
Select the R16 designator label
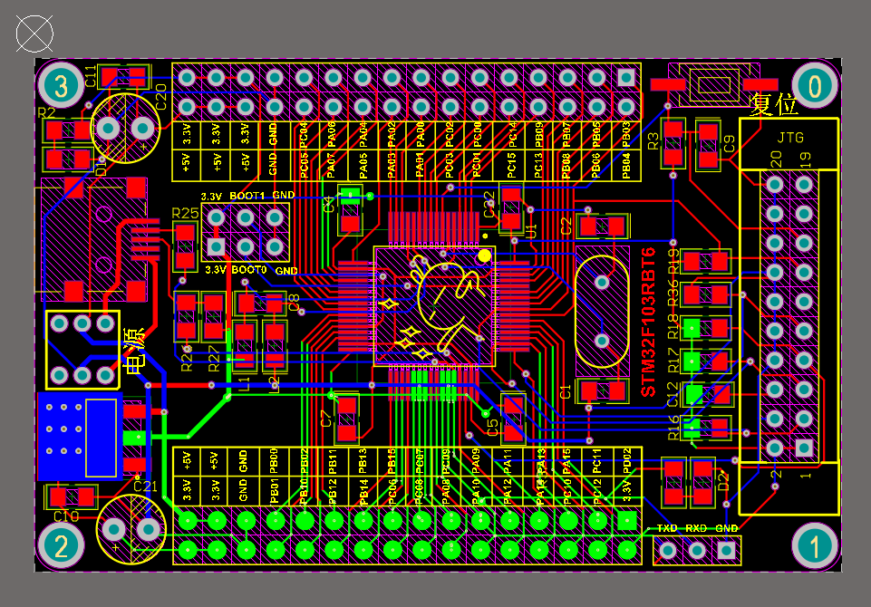coord(673,427)
